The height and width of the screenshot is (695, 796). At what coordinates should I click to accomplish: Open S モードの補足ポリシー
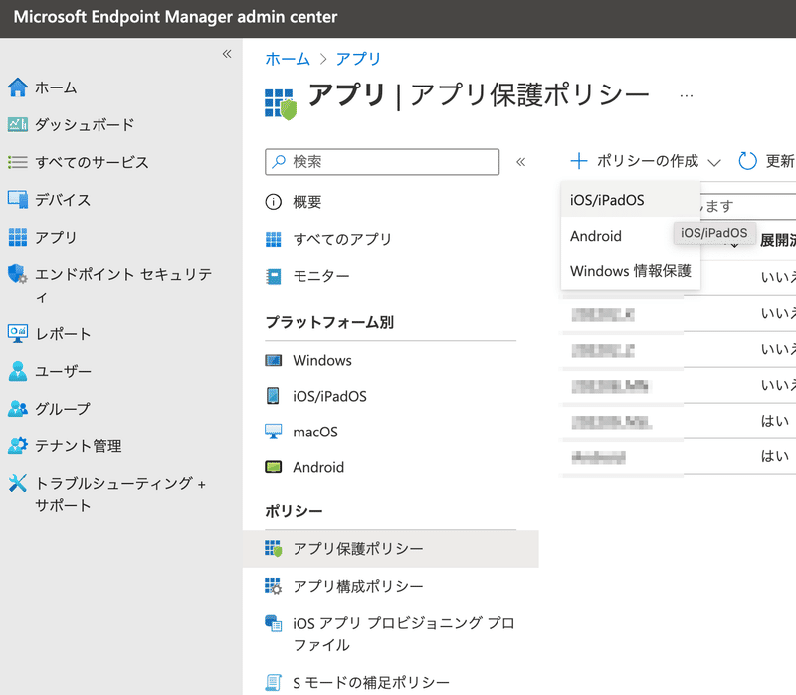click(357, 682)
